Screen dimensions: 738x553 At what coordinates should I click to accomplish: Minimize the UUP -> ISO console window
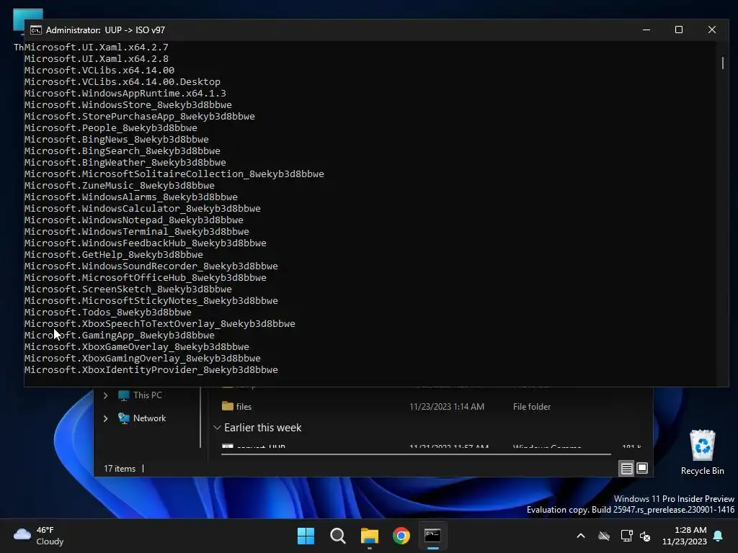click(646, 30)
